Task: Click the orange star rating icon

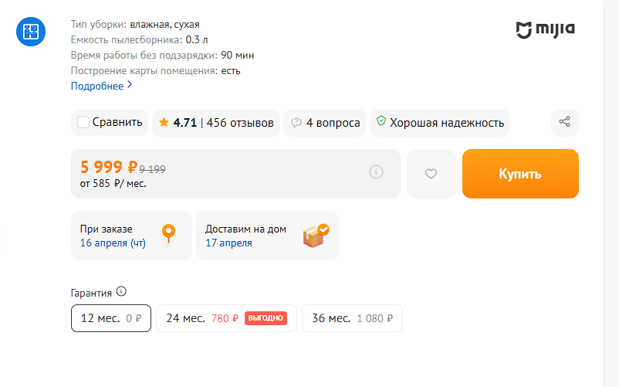Action: click(164, 122)
